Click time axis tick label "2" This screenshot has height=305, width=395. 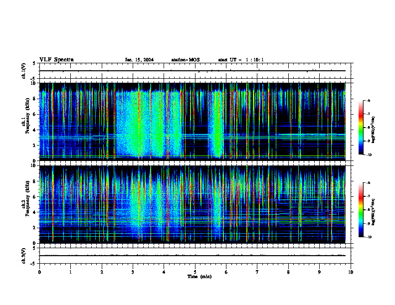pyautogui.click(x=102, y=272)
